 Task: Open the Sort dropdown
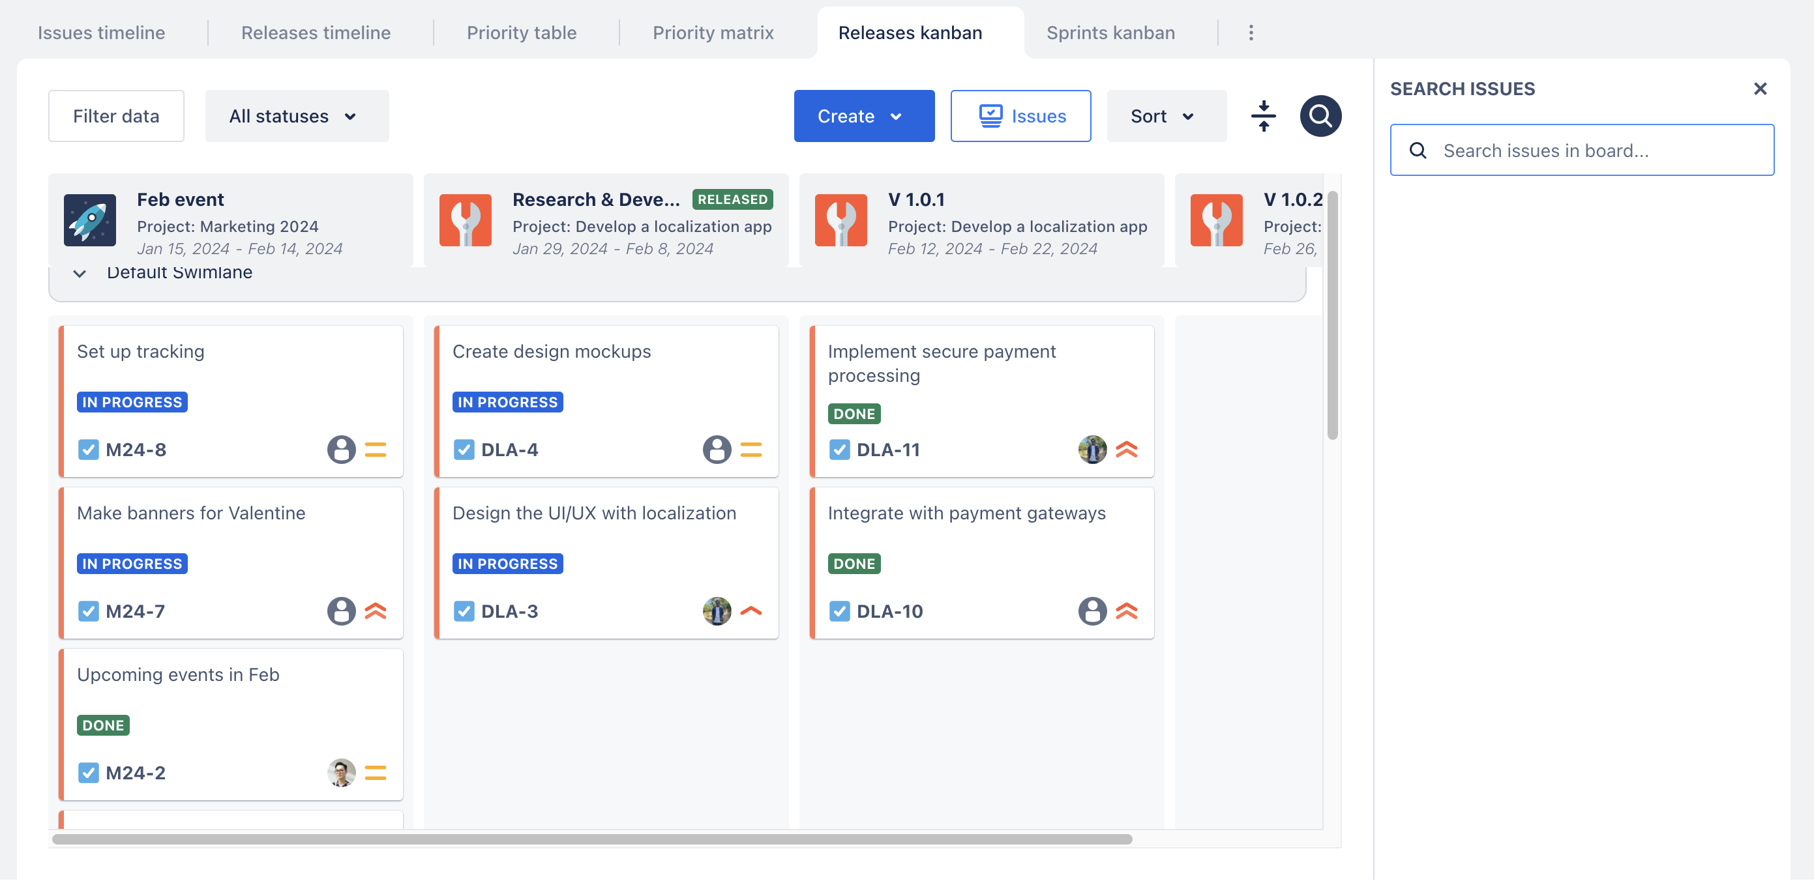pos(1165,116)
